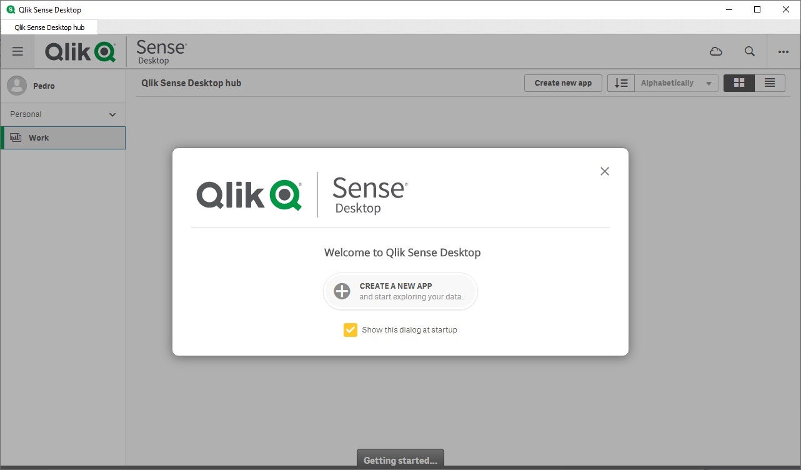Open search in the hub
Image resolution: width=801 pixels, height=470 pixels.
(749, 51)
